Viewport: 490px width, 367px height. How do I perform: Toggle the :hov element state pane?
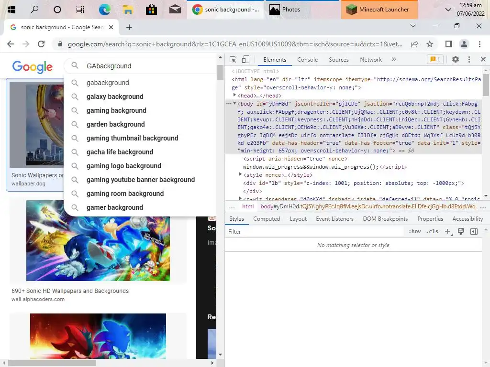tap(415, 232)
